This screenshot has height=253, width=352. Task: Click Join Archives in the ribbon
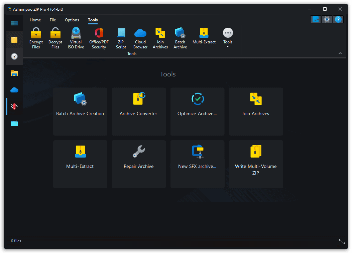point(160,38)
